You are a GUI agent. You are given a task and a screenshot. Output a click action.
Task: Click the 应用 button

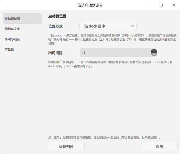159,147
